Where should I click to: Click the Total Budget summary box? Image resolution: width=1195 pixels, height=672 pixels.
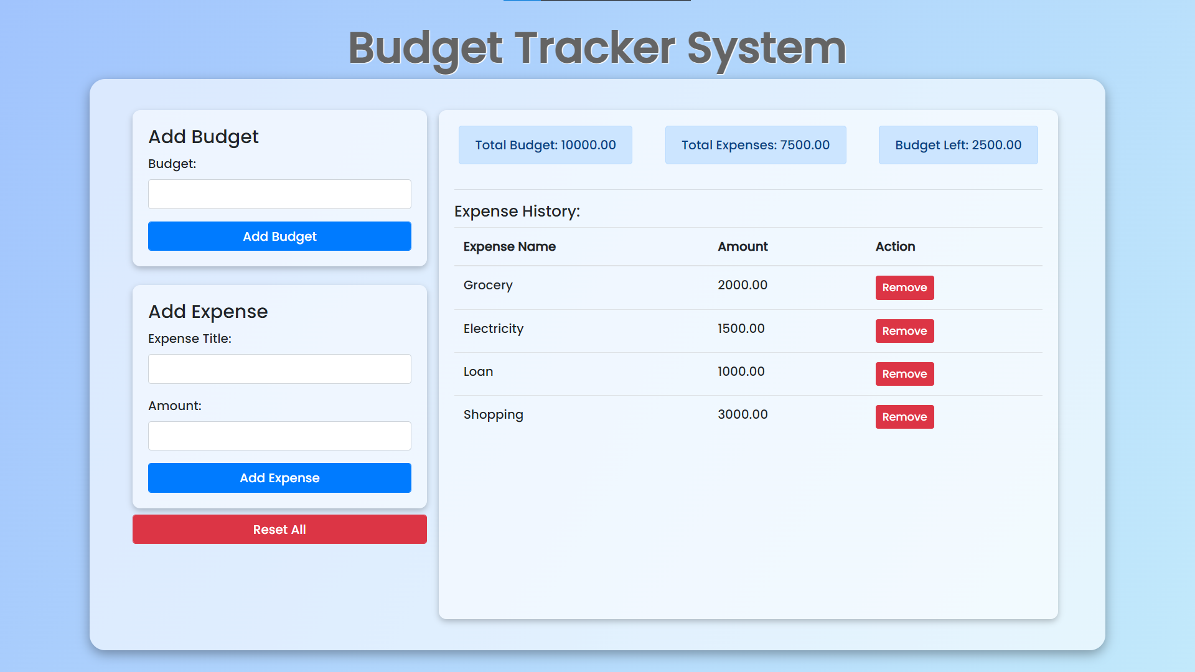545,145
